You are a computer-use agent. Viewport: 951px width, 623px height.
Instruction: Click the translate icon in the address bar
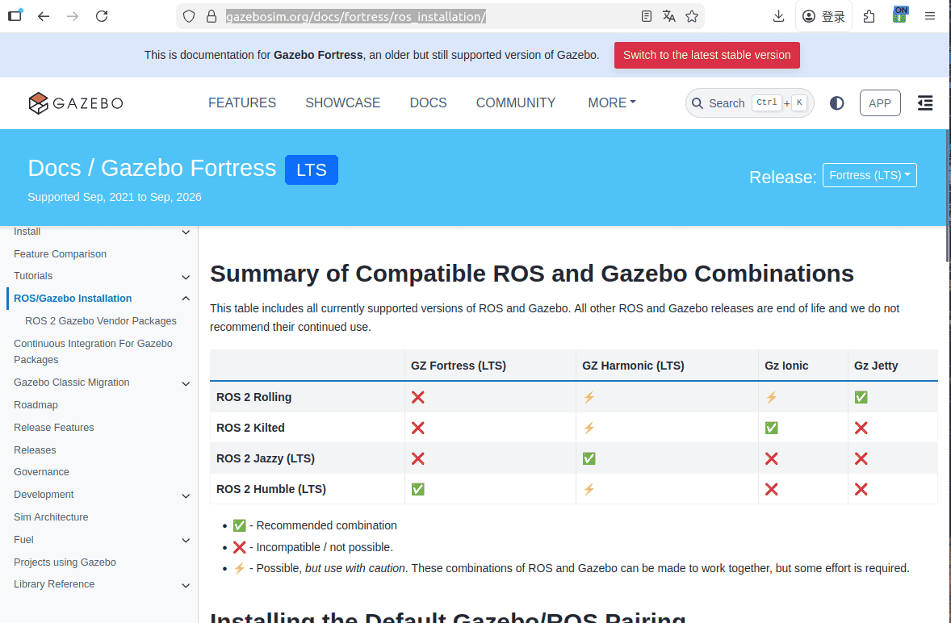click(668, 15)
